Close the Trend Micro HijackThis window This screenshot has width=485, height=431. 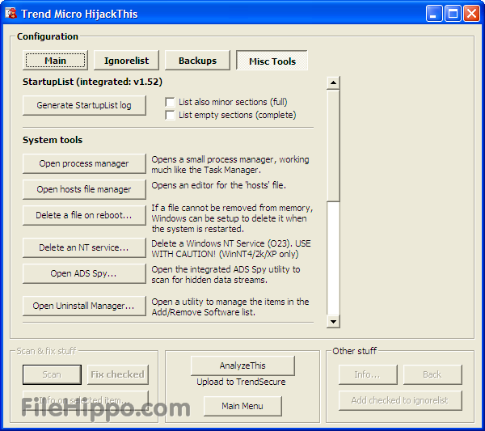471,14
